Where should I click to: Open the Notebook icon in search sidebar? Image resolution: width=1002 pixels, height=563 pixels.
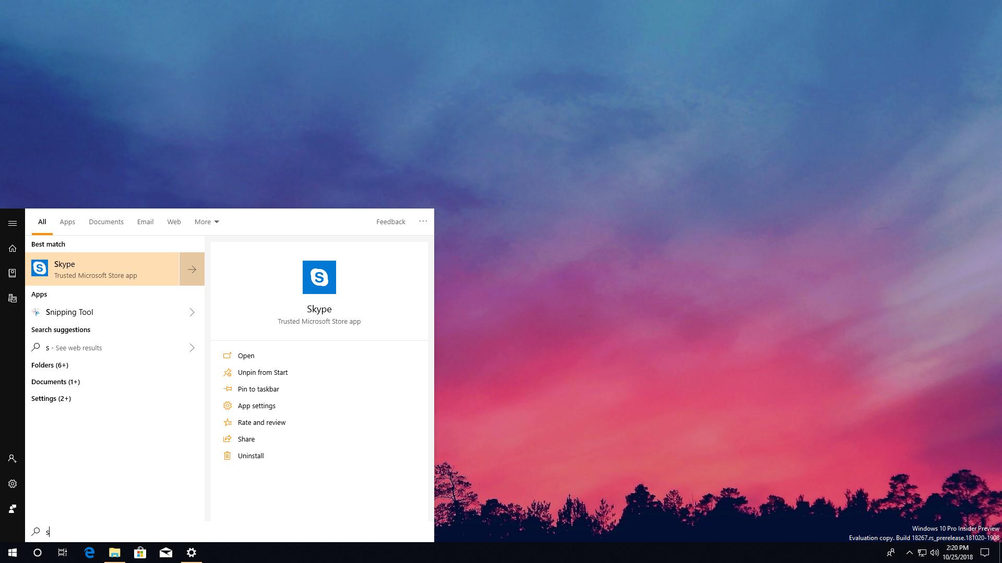point(13,273)
